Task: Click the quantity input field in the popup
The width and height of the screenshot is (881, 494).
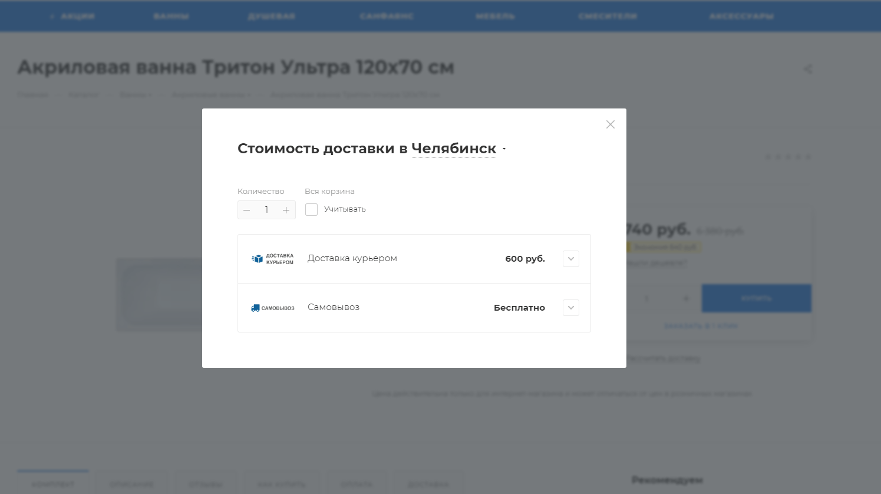Action: pos(266,210)
